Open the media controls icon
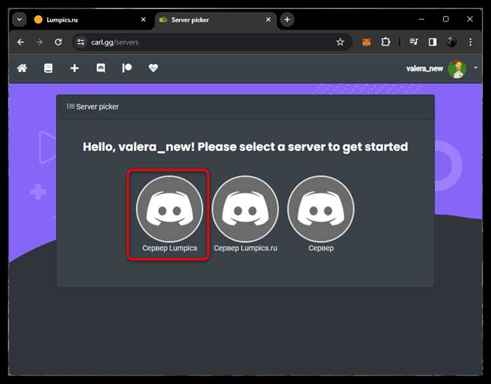The image size is (491, 384). (414, 42)
